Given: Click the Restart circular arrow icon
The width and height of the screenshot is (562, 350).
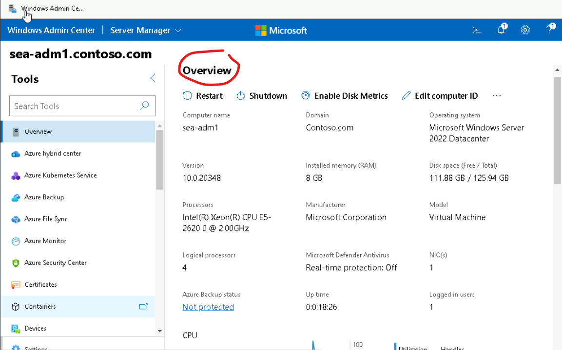Looking at the screenshot, I should click(187, 95).
